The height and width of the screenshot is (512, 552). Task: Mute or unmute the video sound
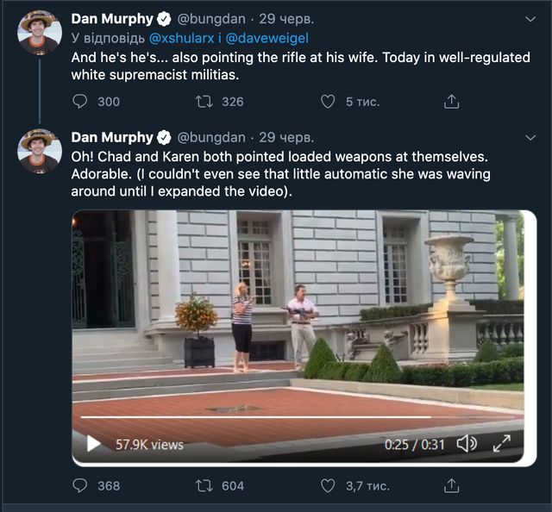pos(467,444)
